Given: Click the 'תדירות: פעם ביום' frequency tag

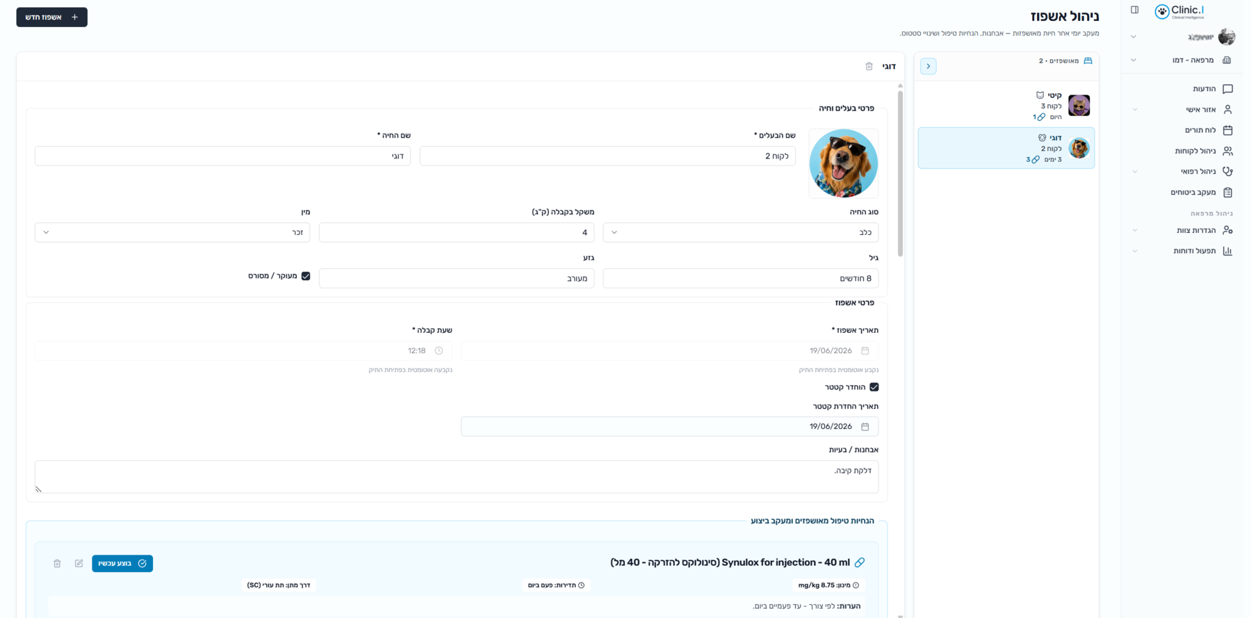Looking at the screenshot, I should tap(556, 585).
